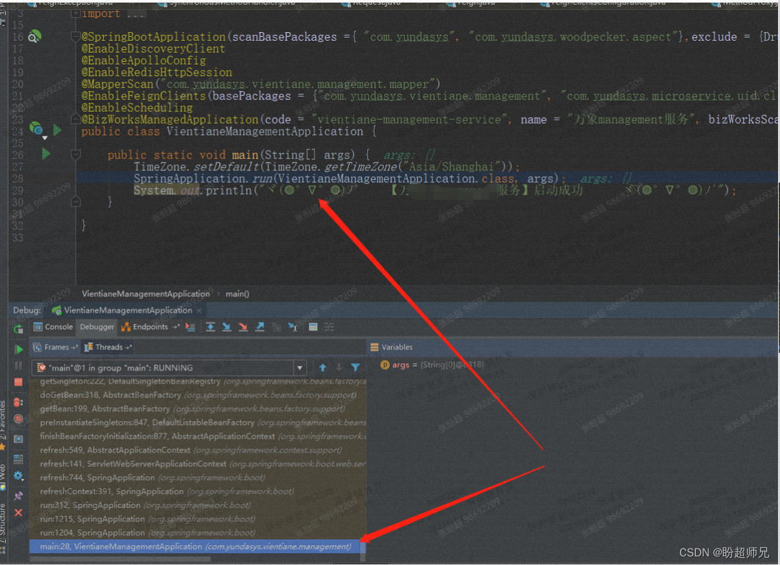Select frame finishBeanFactoryInitialization:877

(198, 436)
